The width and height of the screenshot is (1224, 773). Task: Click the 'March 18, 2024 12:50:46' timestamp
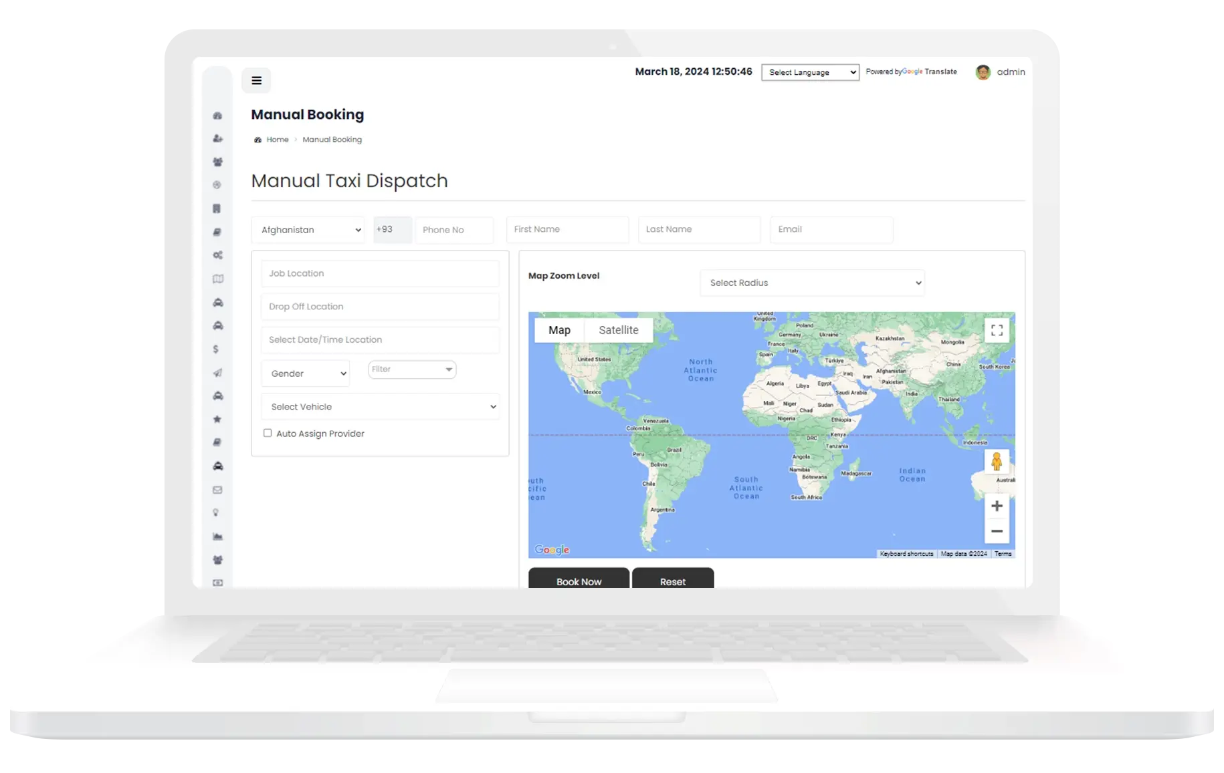[694, 71]
